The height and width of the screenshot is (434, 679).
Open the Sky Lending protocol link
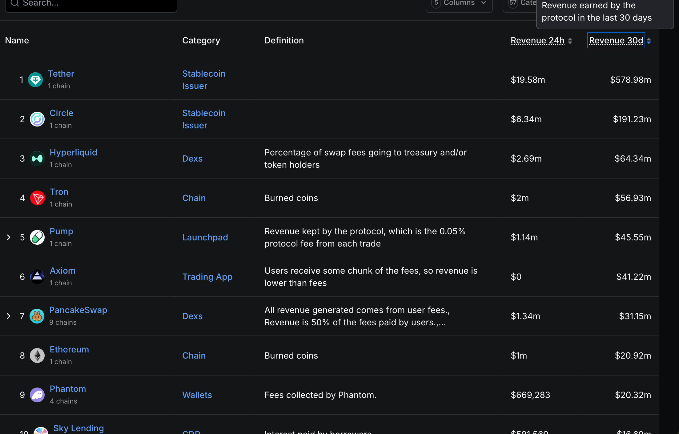78,428
